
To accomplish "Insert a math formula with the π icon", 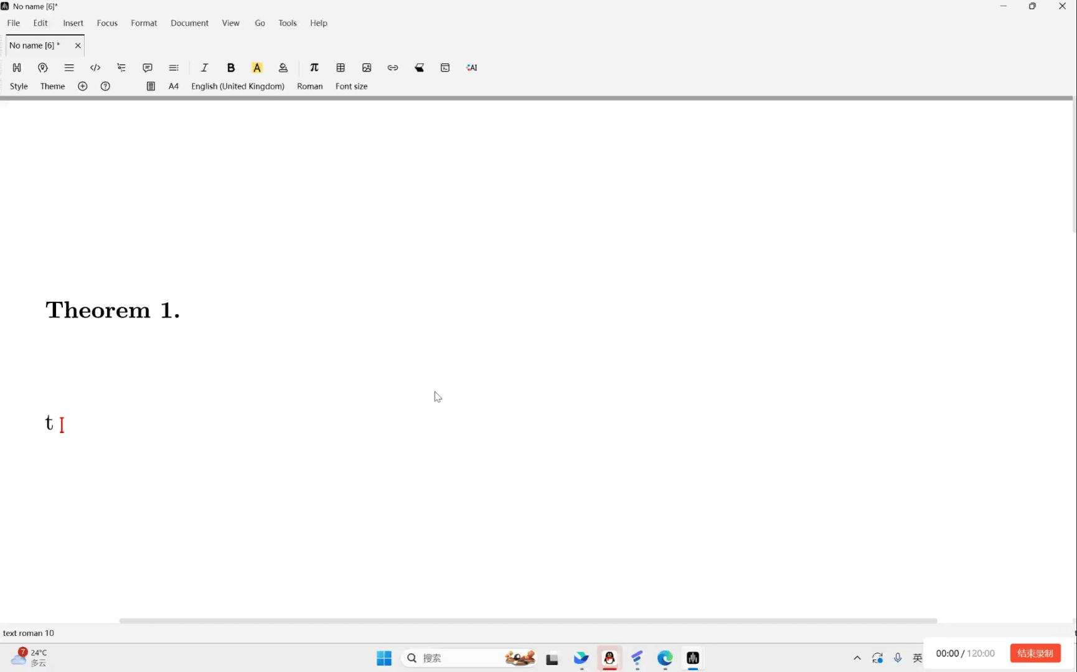I will 314,67.
